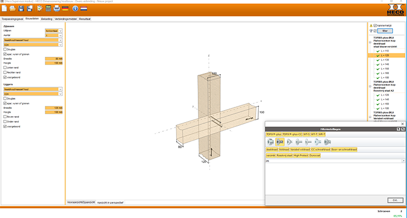The height and width of the screenshot is (218, 407).
Task: Click the Save As double-floppy icon
Action: coord(30,9)
